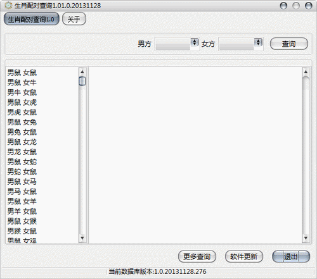Select the 男蛇 女鼠 list entry

pyautogui.click(x=22, y=171)
